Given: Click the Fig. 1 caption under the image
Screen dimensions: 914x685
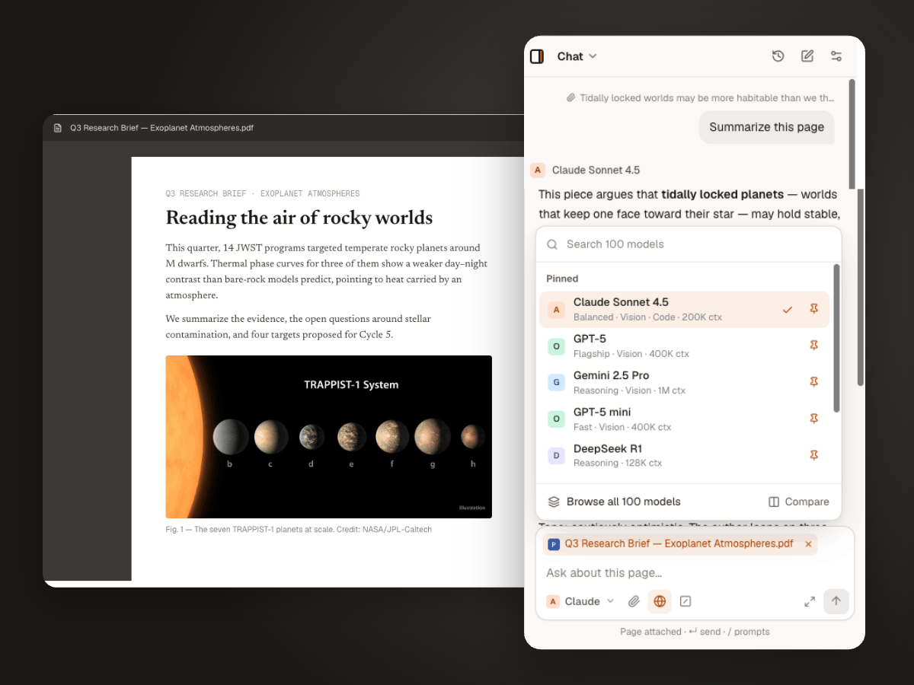Looking at the screenshot, I should coord(299,529).
